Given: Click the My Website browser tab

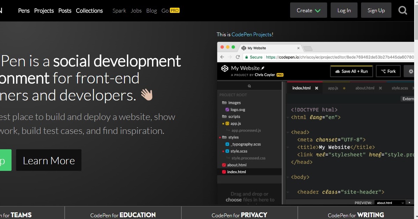Looking at the screenshot, I should tap(271, 48).
